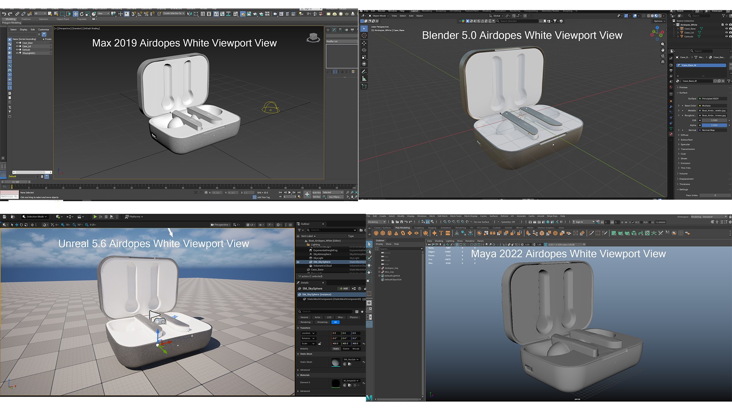The image size is (732, 411).
Task: Hide Case_Base in Blender outliner via eye
Action: click(726, 29)
